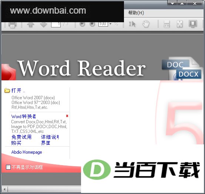Go to previous page with up arrow
205x194 pixels.
point(31,24)
